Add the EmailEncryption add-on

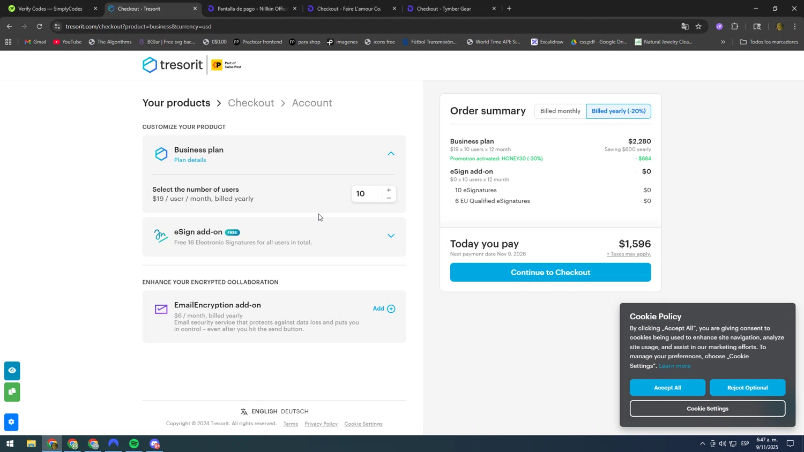(384, 308)
